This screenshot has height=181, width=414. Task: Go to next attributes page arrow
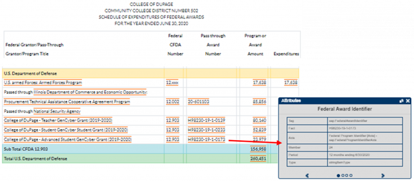click(383, 176)
